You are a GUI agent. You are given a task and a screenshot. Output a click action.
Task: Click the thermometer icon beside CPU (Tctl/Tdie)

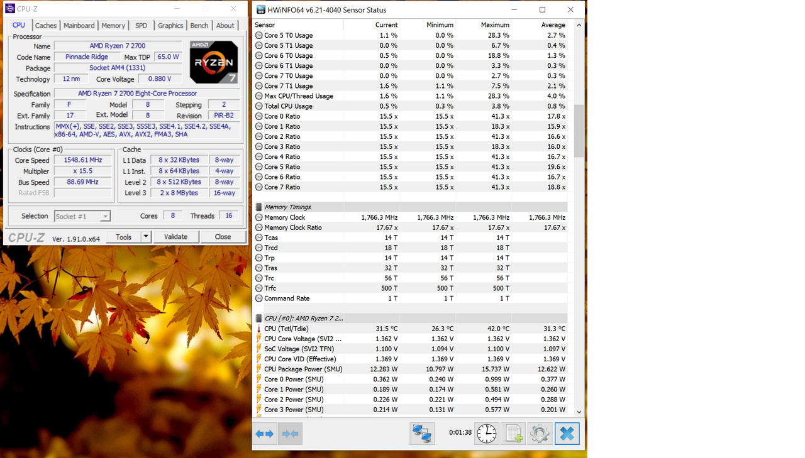tap(258, 329)
